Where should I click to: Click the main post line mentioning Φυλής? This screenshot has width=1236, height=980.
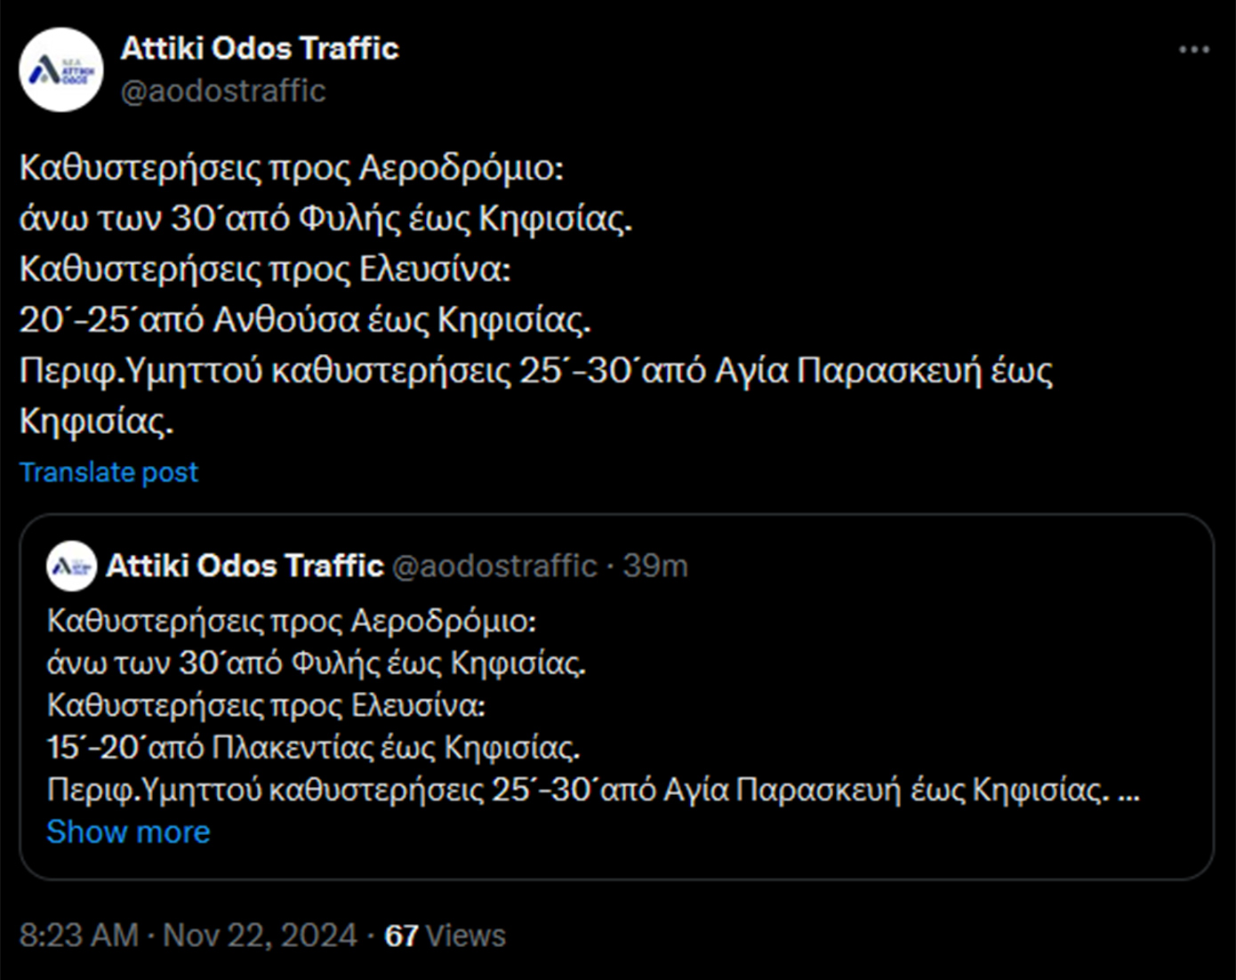[325, 219]
